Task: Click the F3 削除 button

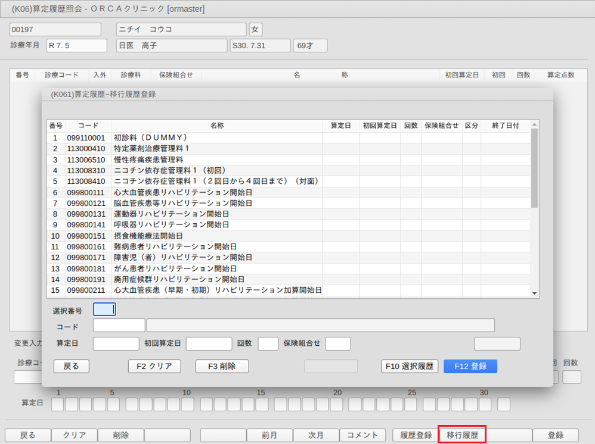Action: coord(222,367)
